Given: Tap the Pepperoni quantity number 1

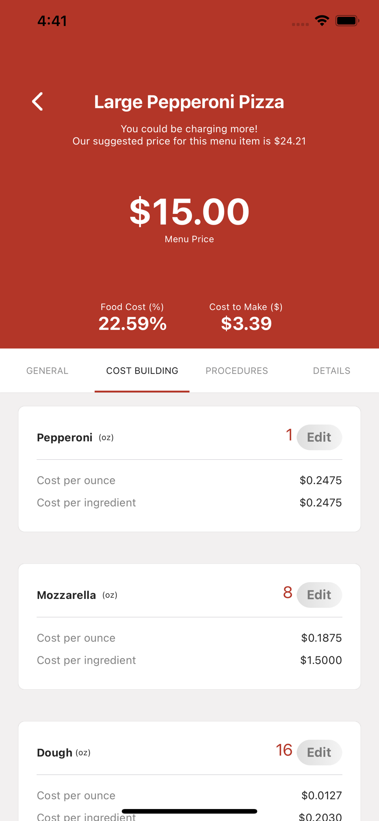Looking at the screenshot, I should (289, 435).
